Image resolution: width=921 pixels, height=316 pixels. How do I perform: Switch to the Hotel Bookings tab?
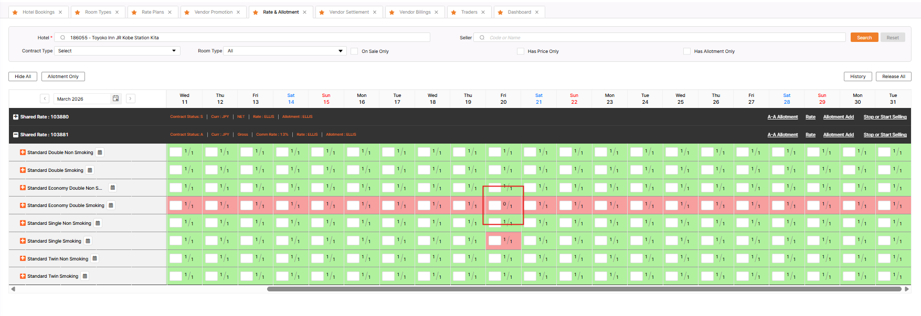click(x=38, y=12)
